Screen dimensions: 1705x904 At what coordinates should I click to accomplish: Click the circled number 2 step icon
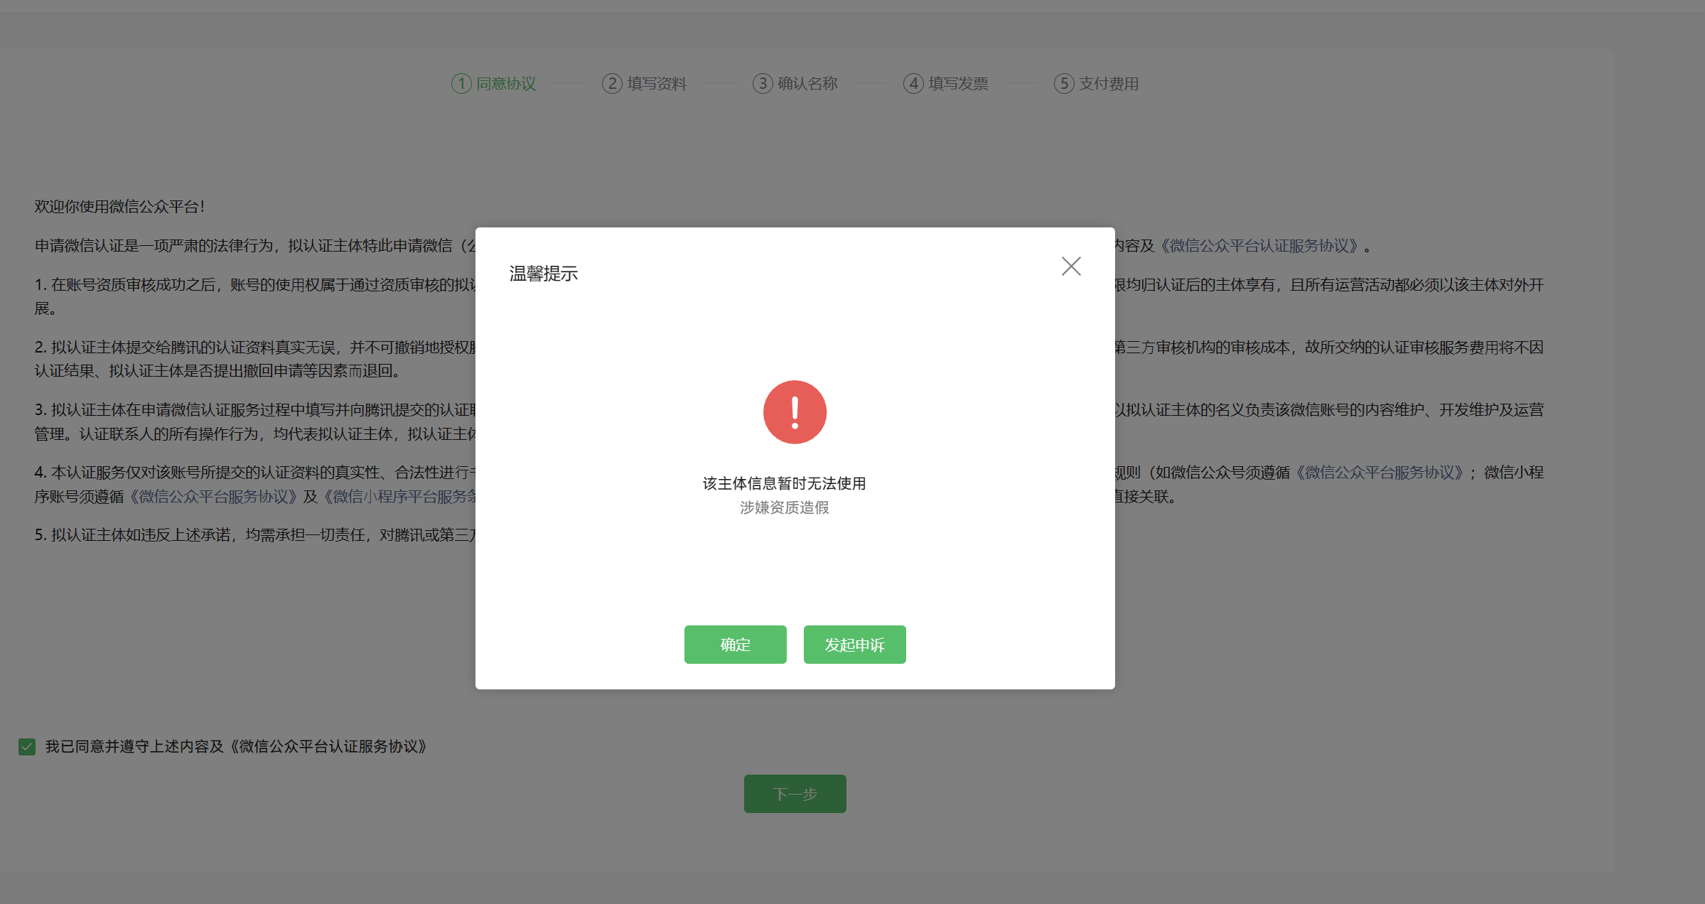[x=612, y=84]
